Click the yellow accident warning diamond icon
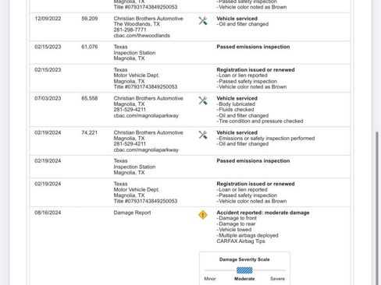 pos(203,215)
